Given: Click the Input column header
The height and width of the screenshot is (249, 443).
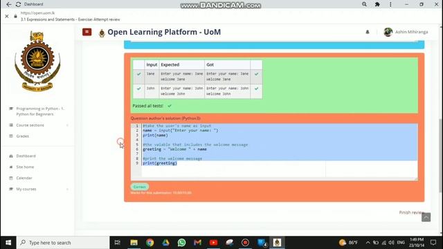Looking at the screenshot, I should (152, 64).
